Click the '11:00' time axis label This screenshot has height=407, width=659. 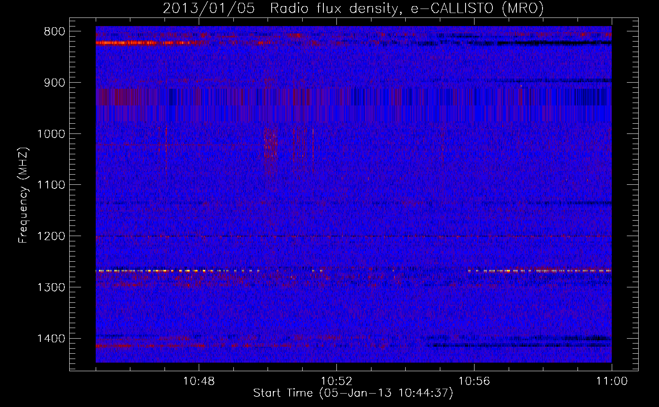point(612,381)
